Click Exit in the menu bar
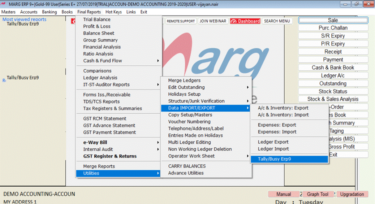Viewport: 375px width, 204px height. (x=144, y=12)
